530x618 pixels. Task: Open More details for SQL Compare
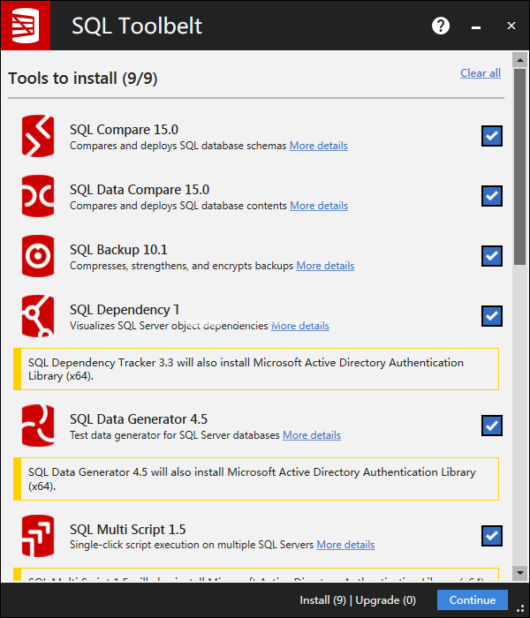[319, 146]
